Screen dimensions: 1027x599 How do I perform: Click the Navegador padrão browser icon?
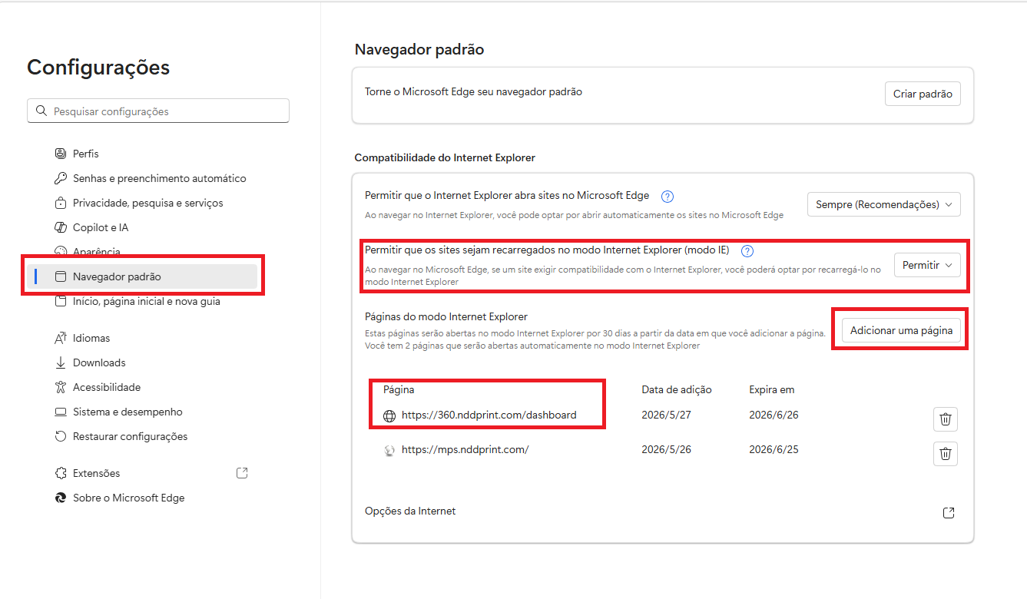(61, 276)
